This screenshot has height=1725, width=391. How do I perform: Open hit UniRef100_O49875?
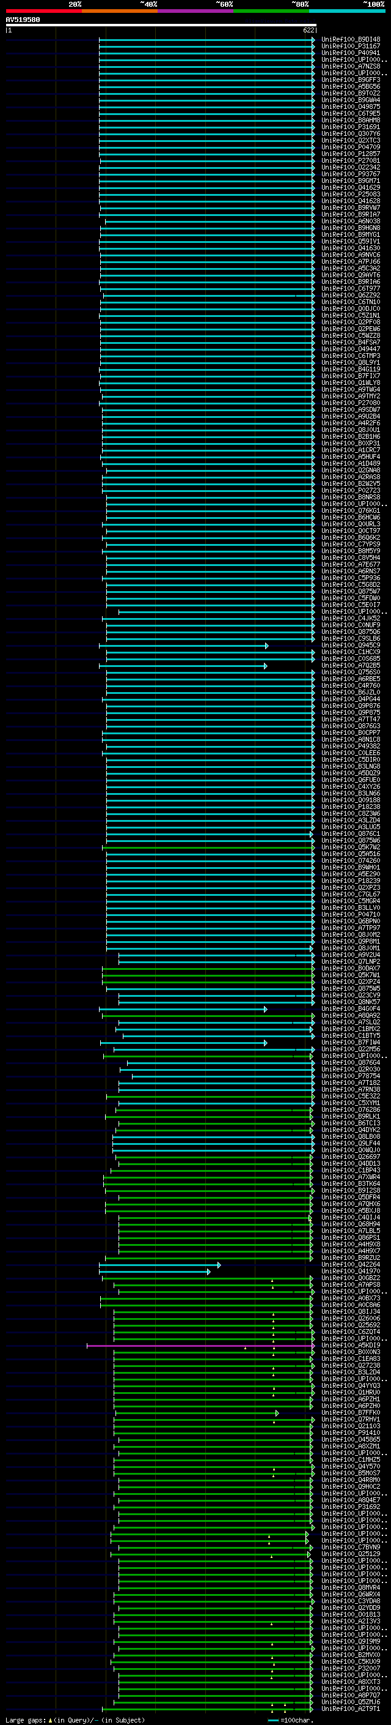pos(351,106)
